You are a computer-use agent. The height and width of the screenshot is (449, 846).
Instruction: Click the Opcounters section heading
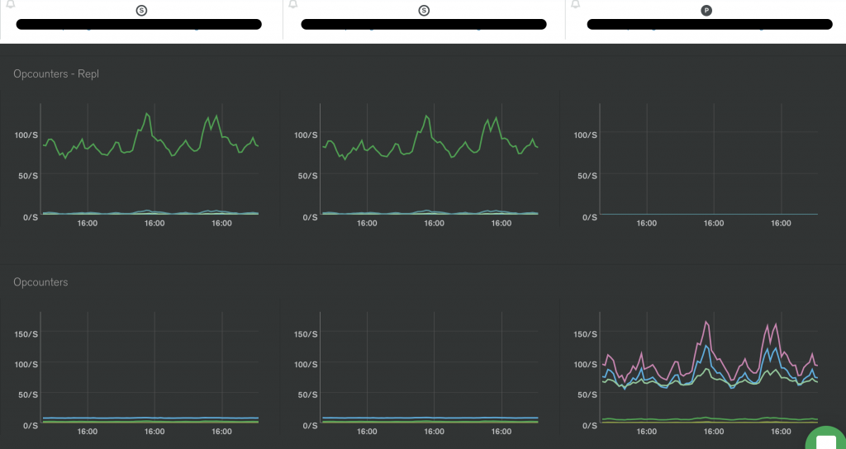click(x=40, y=282)
